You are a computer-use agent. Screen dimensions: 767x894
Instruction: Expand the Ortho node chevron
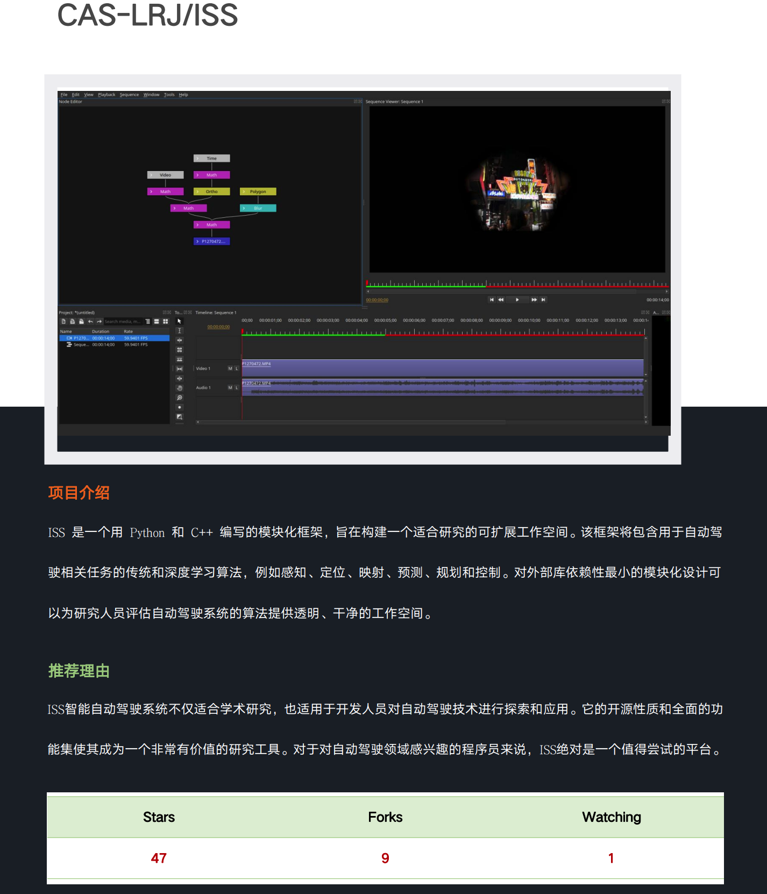coord(198,191)
